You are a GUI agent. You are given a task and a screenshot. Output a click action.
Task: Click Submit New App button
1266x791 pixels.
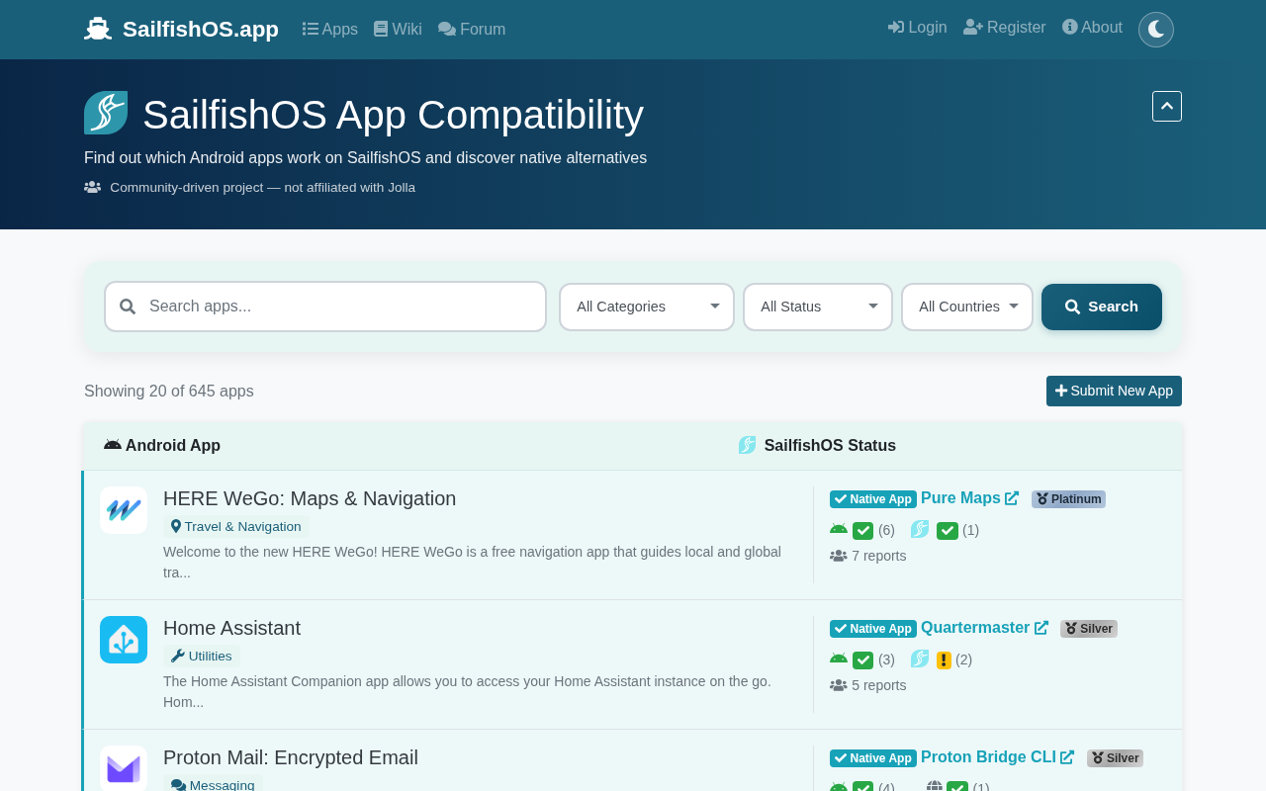tap(1114, 391)
